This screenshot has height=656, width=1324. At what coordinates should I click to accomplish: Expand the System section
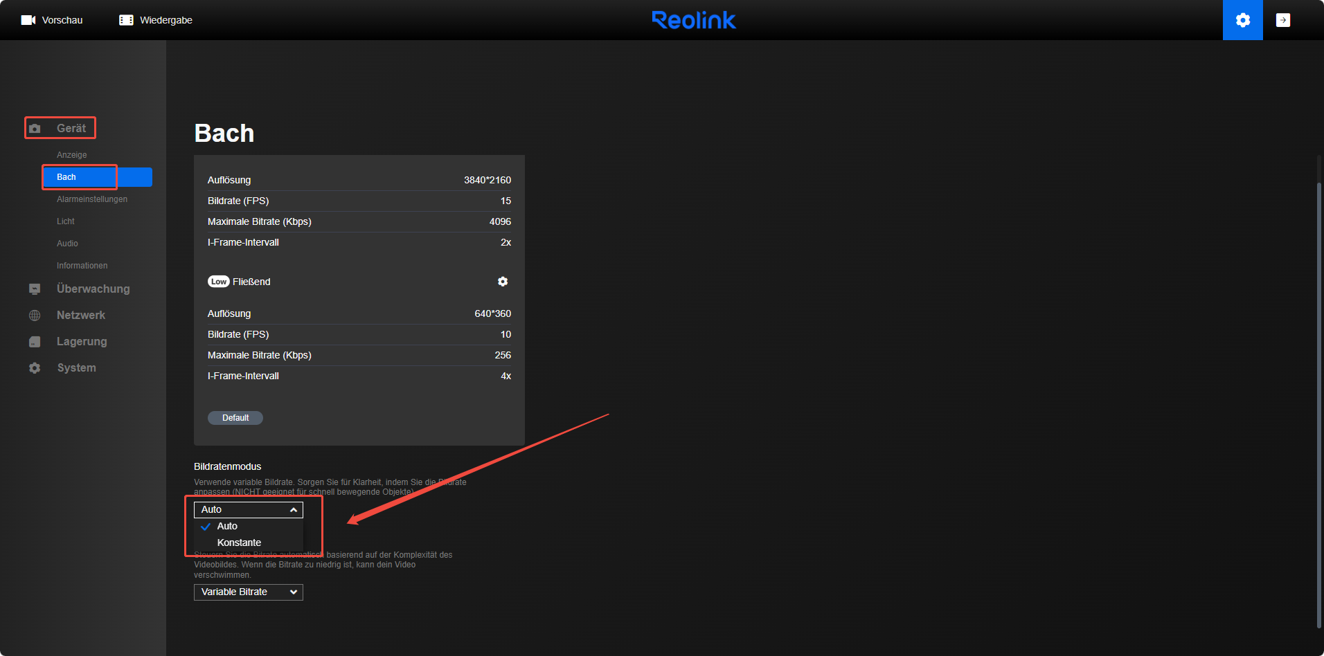point(77,367)
